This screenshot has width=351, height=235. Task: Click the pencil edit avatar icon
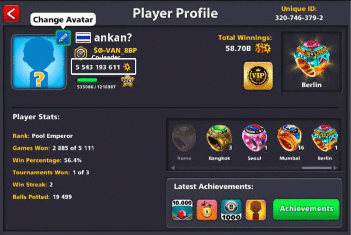(x=63, y=38)
